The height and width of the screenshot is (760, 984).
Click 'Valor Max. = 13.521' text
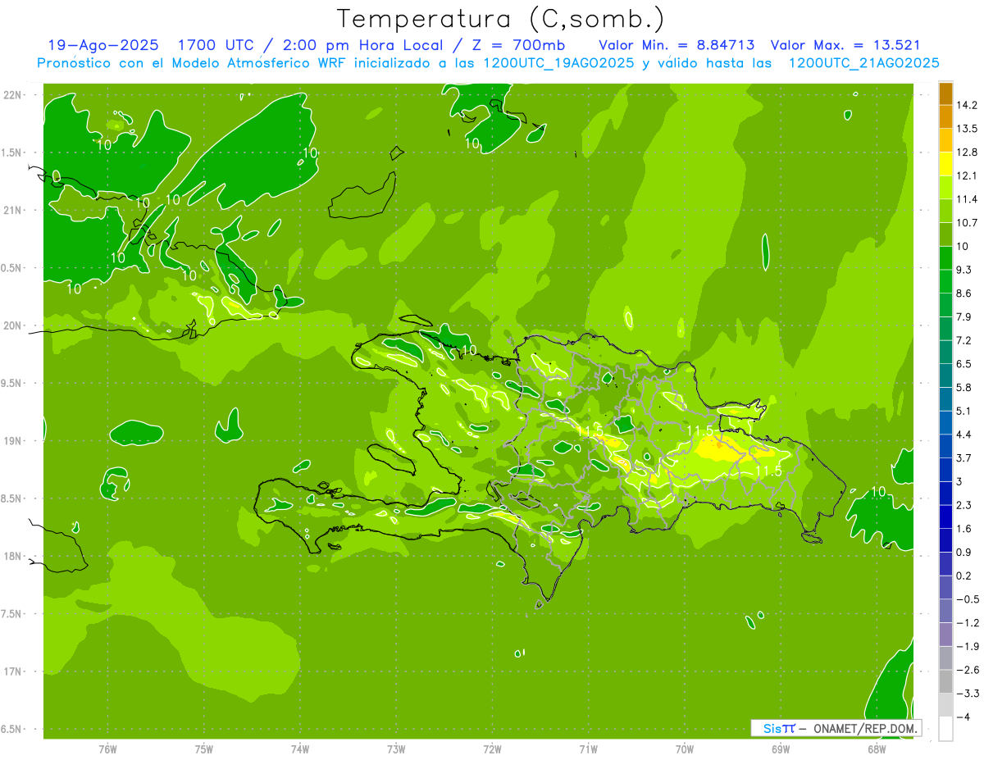(x=845, y=44)
